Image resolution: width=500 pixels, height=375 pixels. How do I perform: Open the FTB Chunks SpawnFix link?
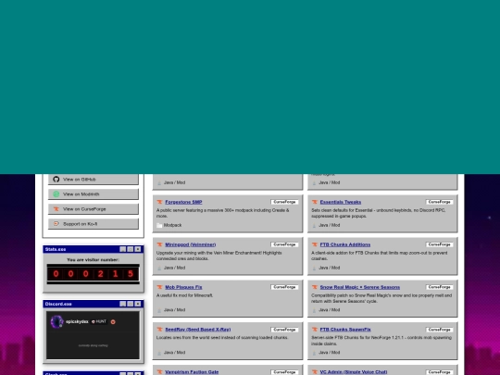(345, 330)
